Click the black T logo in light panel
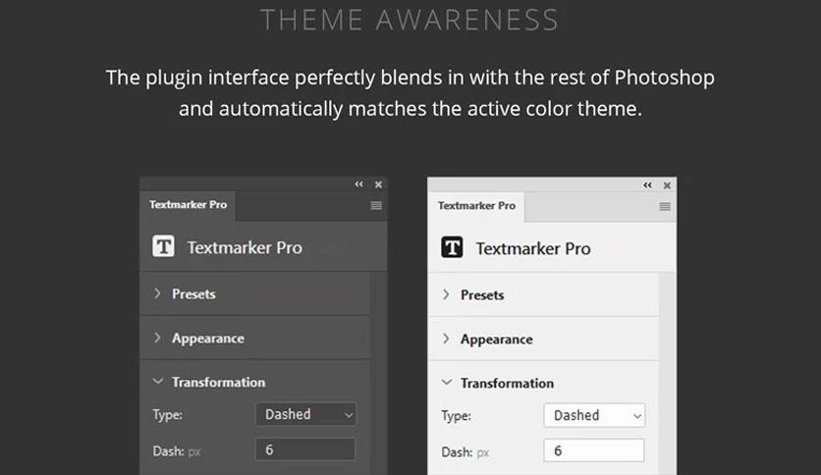The height and width of the screenshot is (475, 821). [x=452, y=247]
